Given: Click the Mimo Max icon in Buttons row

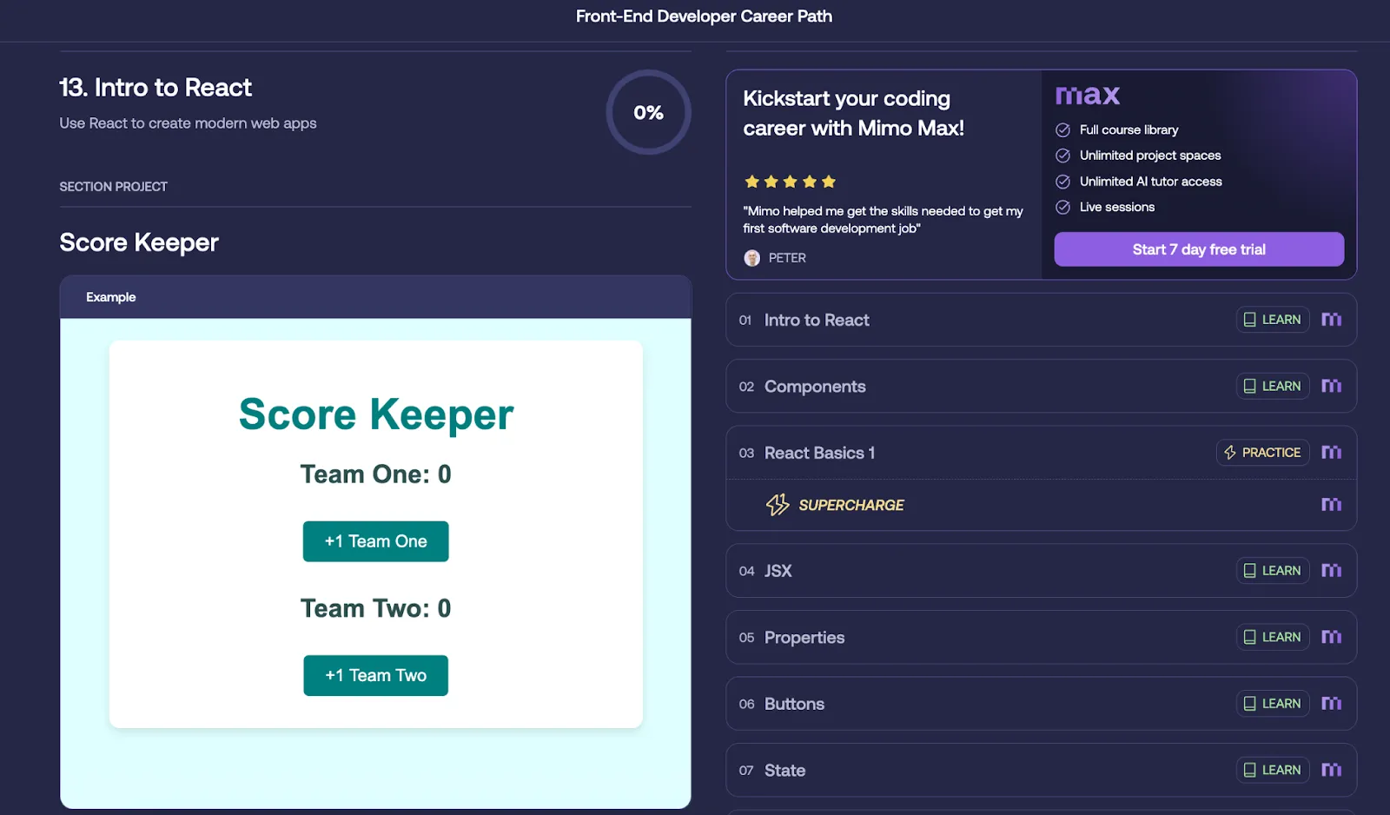Looking at the screenshot, I should tap(1331, 703).
